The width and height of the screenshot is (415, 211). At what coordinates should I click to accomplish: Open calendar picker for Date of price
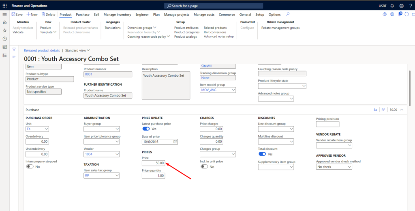(x=175, y=142)
